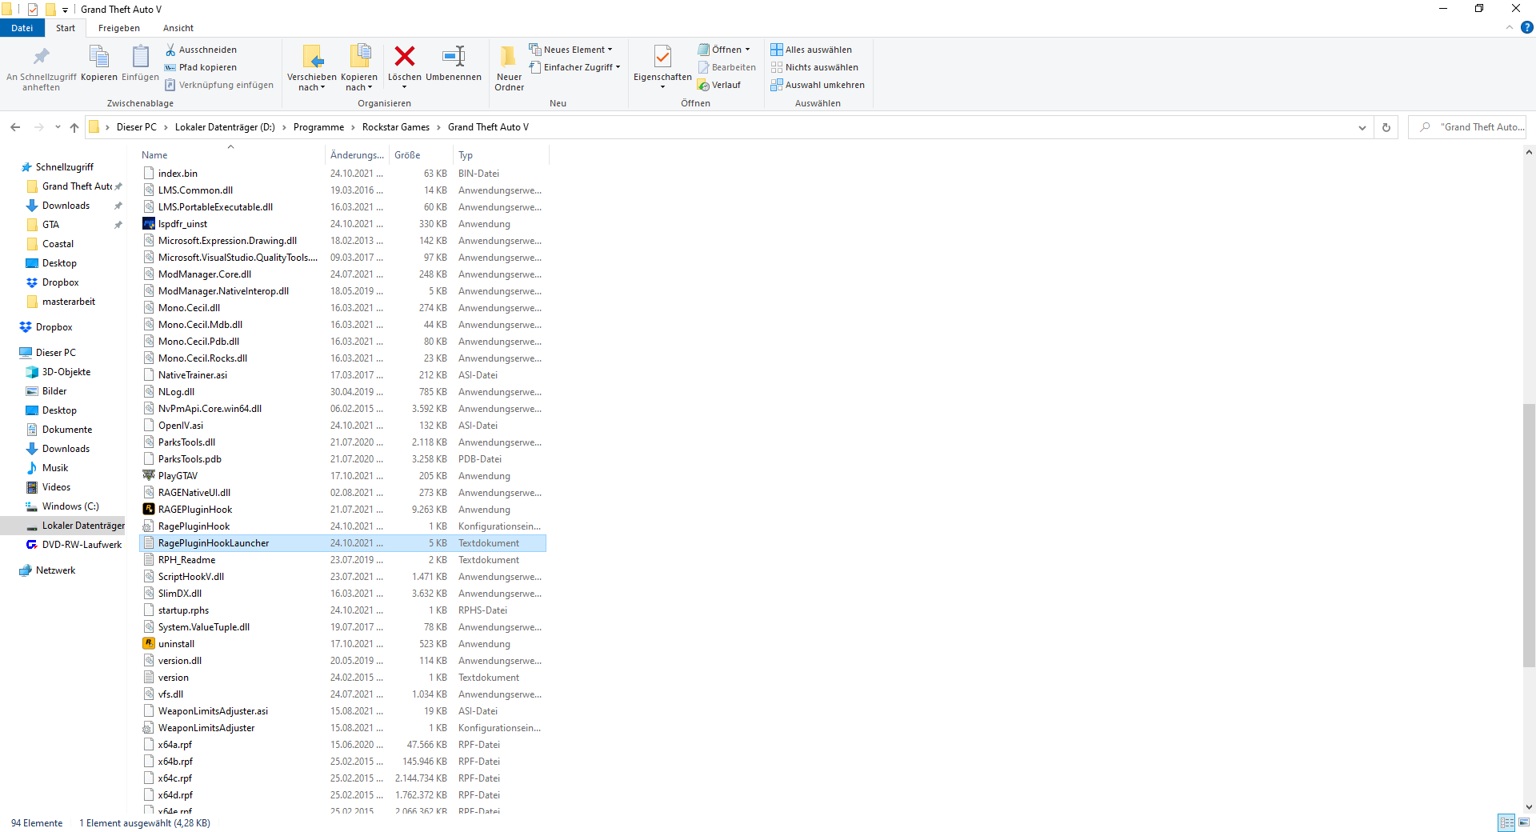Click Nichts auswählen
Viewport: 1536px width, 832px height.
point(814,67)
